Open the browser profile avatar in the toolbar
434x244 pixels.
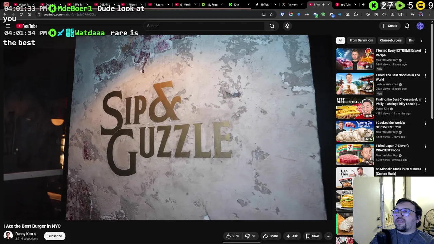(x=421, y=14)
